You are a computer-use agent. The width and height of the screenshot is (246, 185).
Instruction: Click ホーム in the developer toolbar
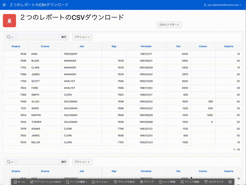[x=19, y=182]
